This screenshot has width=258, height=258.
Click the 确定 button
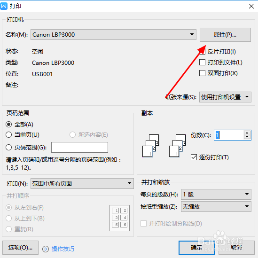[x=196, y=248]
